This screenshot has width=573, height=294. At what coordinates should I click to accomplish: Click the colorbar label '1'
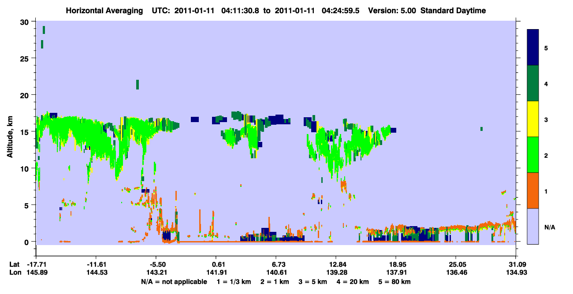[546, 191]
